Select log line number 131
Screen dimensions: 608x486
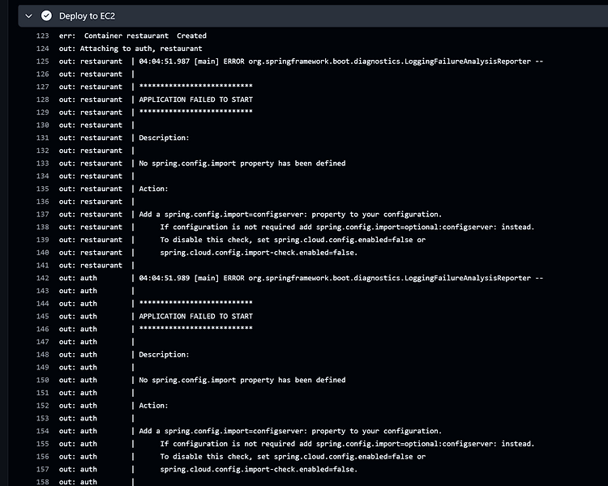[x=43, y=138]
